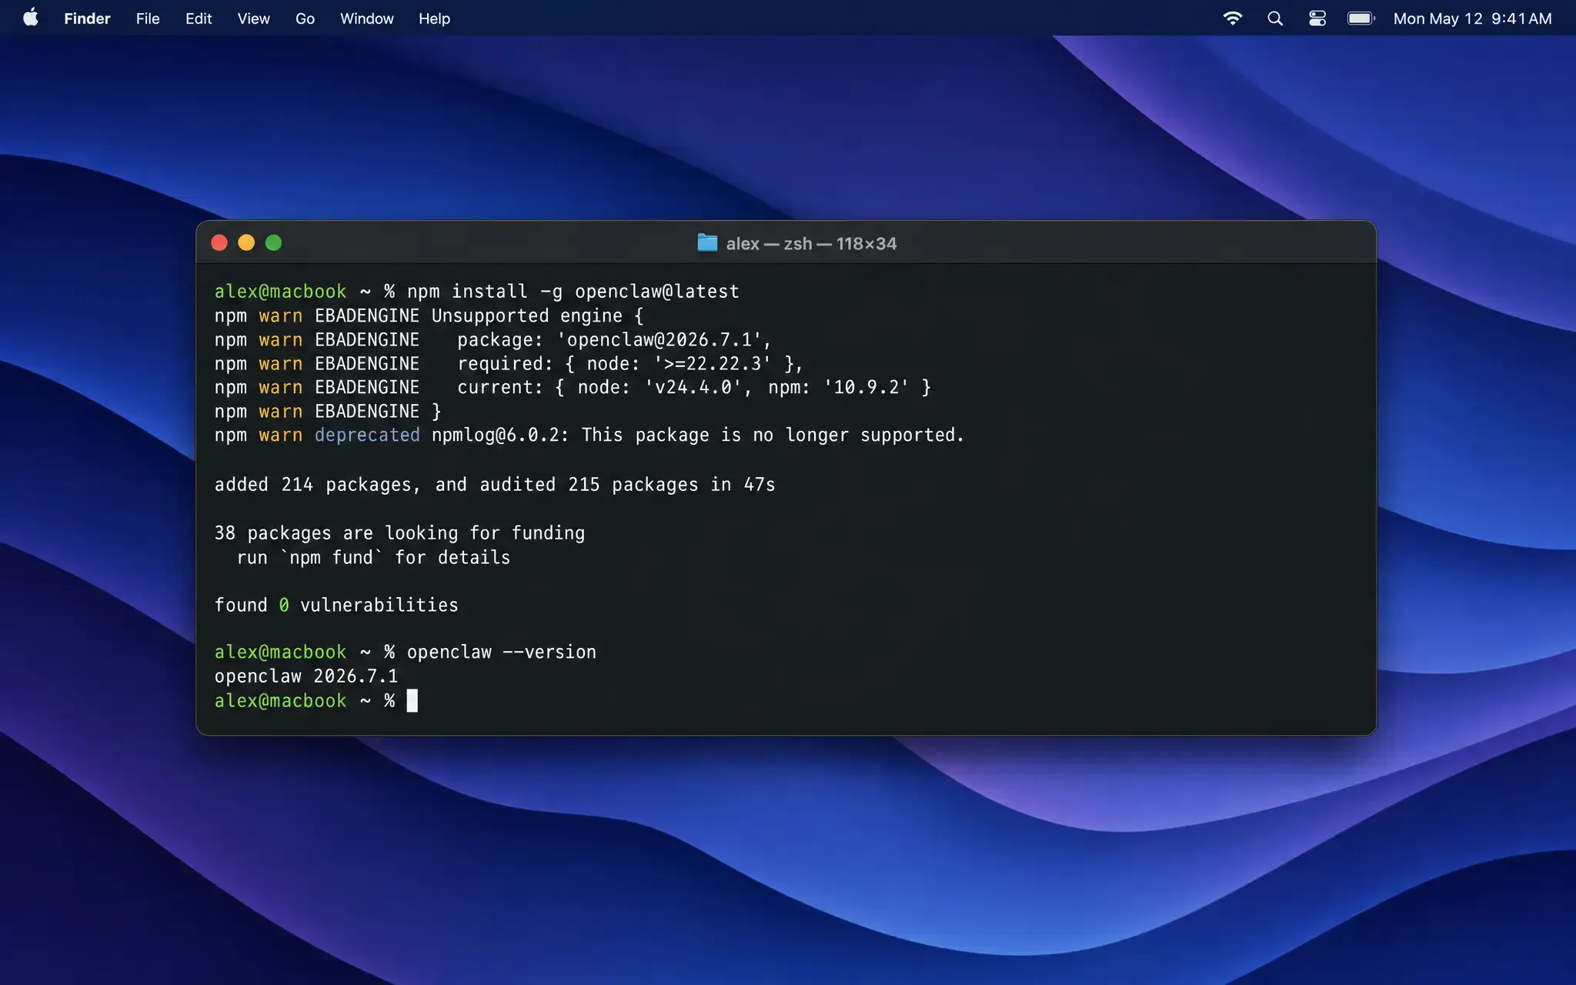Viewport: 1576px width, 985px height.
Task: Open Spotlight search icon
Action: click(x=1275, y=18)
